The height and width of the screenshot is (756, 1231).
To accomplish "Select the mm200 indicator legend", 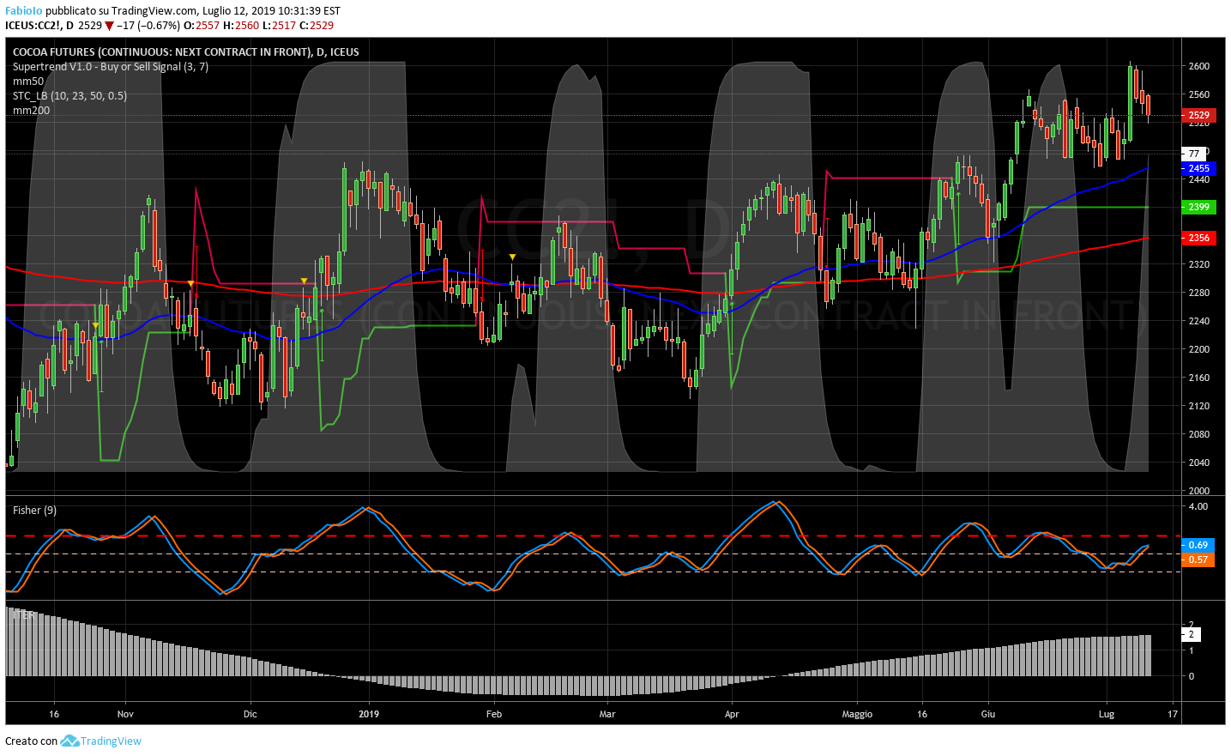I will 31,111.
